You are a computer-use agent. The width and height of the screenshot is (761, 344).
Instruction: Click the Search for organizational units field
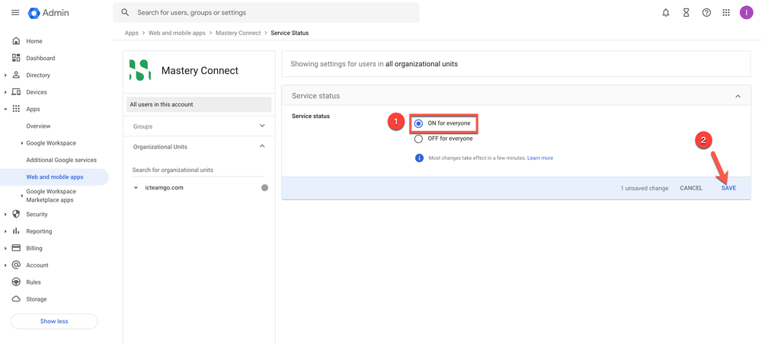(198, 170)
